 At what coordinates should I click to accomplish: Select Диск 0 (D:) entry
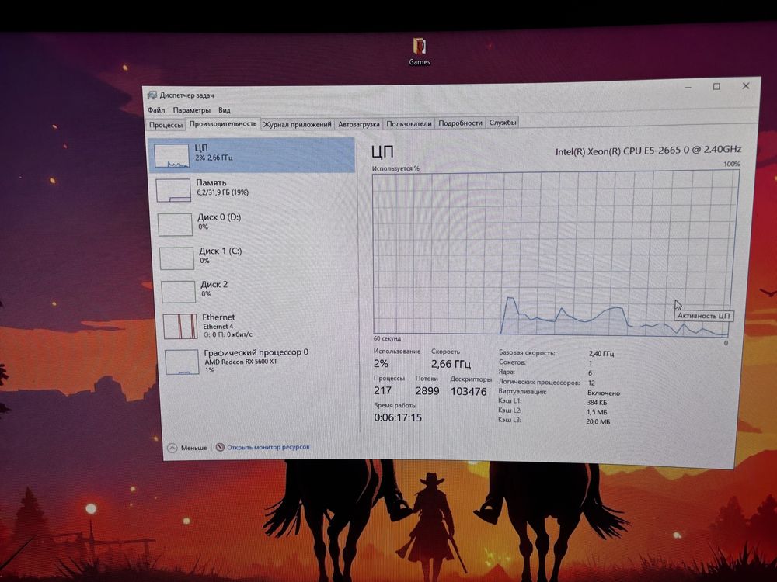254,223
